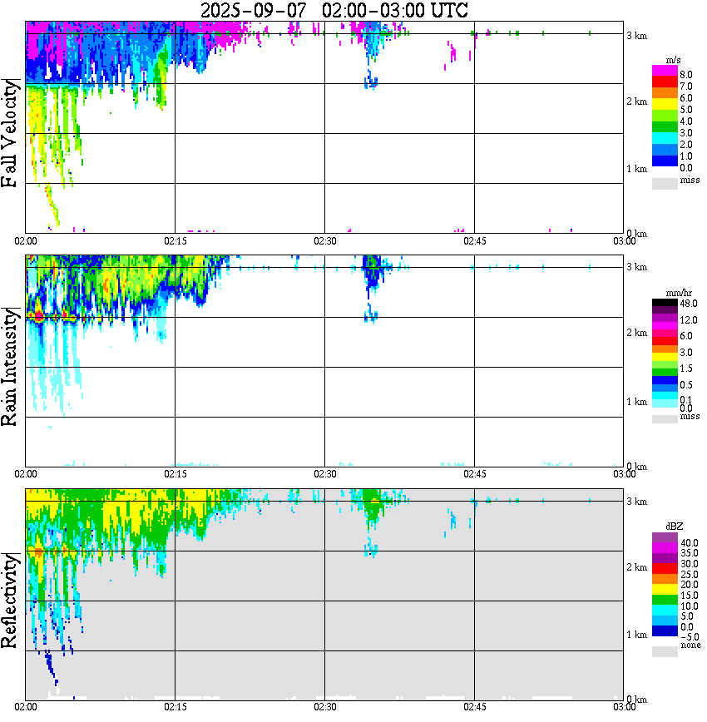Click the 2 km label beside Reflectivity plot
This screenshot has height=722, width=707.
click(636, 567)
